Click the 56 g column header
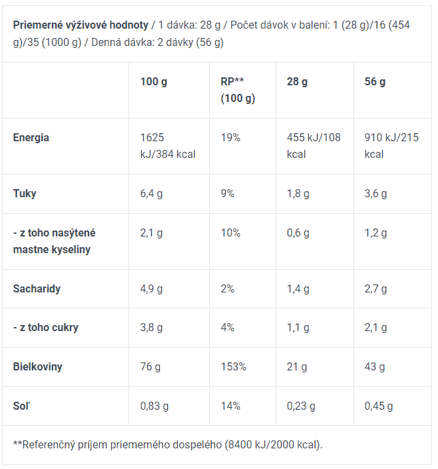 [375, 82]
